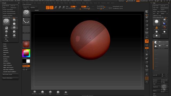Open the Preferences menu
This screenshot has width=171, height=96.
[x=78, y=3]
